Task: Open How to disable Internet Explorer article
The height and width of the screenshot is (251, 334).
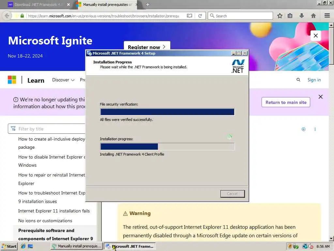Action: point(52,161)
